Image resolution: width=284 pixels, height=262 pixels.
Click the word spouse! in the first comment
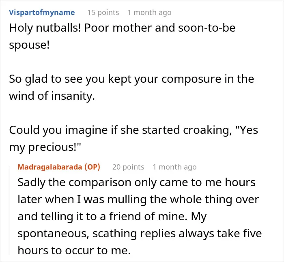(x=29, y=45)
